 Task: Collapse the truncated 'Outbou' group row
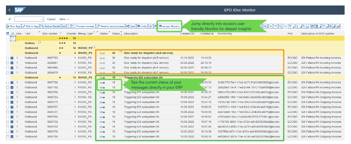click(40, 43)
